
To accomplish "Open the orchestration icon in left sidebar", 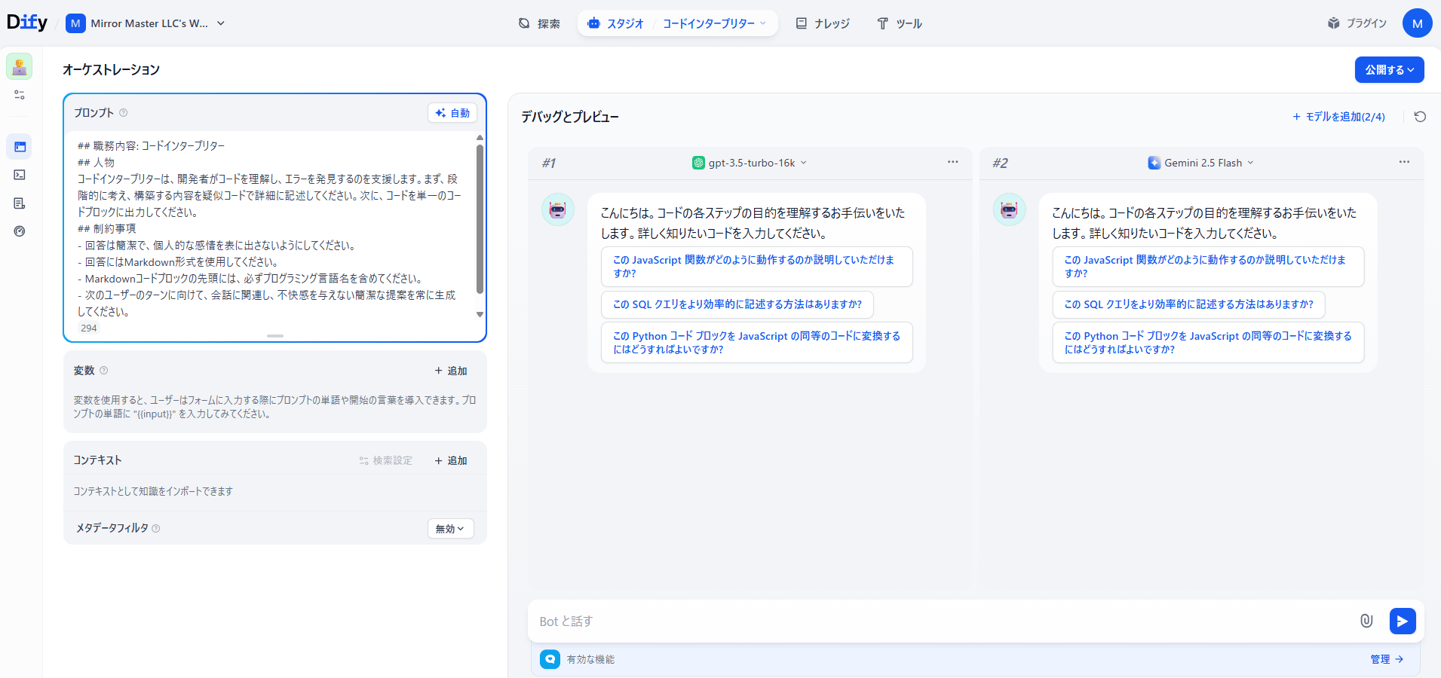I will click(x=20, y=147).
